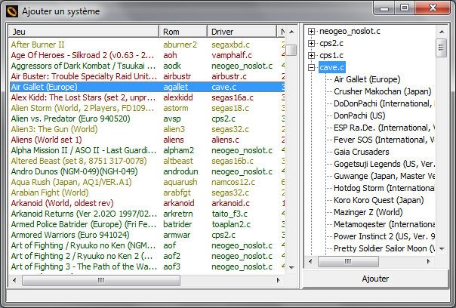
Task: Select cave.c in the driver tree
Action: (332, 67)
